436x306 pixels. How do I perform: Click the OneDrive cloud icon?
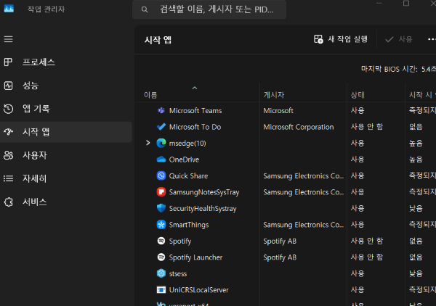161,160
